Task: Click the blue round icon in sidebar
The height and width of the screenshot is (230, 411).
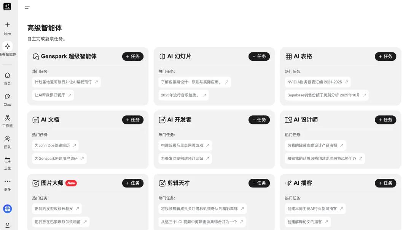Action: tap(7, 209)
